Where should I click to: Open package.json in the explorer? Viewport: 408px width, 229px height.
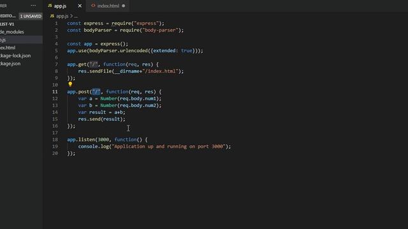10,64
